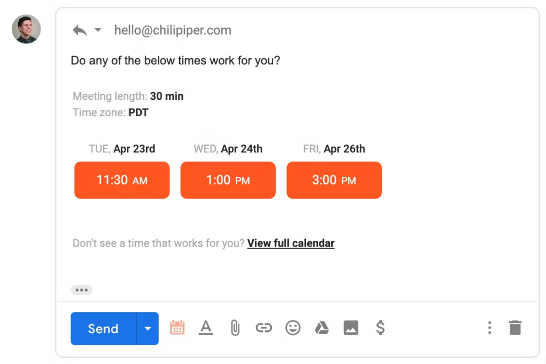Request money with the dollar icon

[380, 328]
